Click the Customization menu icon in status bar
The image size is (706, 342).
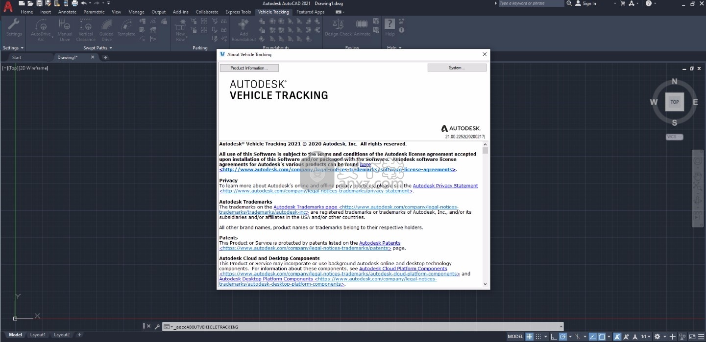click(x=701, y=336)
